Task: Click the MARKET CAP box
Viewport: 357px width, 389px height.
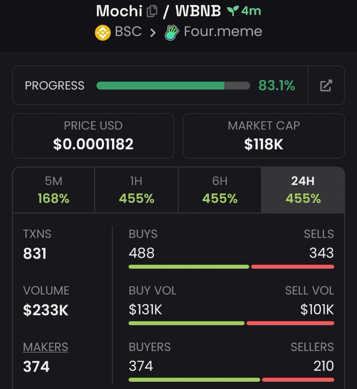Action: pyautogui.click(x=264, y=136)
